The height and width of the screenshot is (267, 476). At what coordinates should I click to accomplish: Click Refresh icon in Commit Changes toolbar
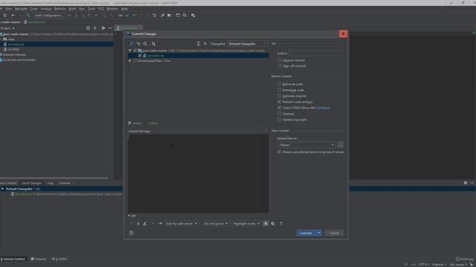145,44
